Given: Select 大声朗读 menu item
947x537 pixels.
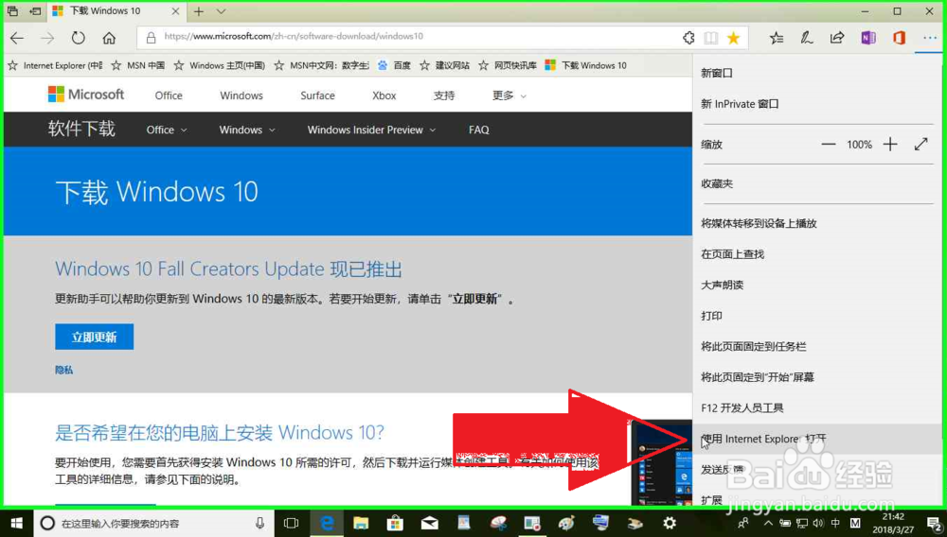Looking at the screenshot, I should (x=817, y=285).
